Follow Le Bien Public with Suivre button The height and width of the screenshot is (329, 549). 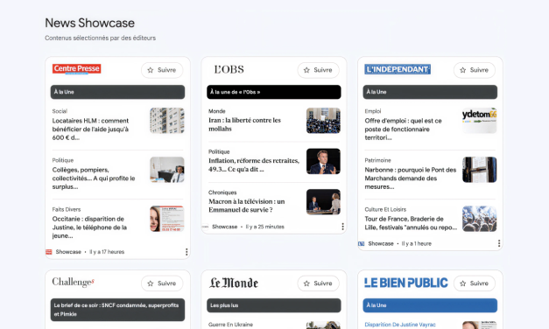coord(475,283)
